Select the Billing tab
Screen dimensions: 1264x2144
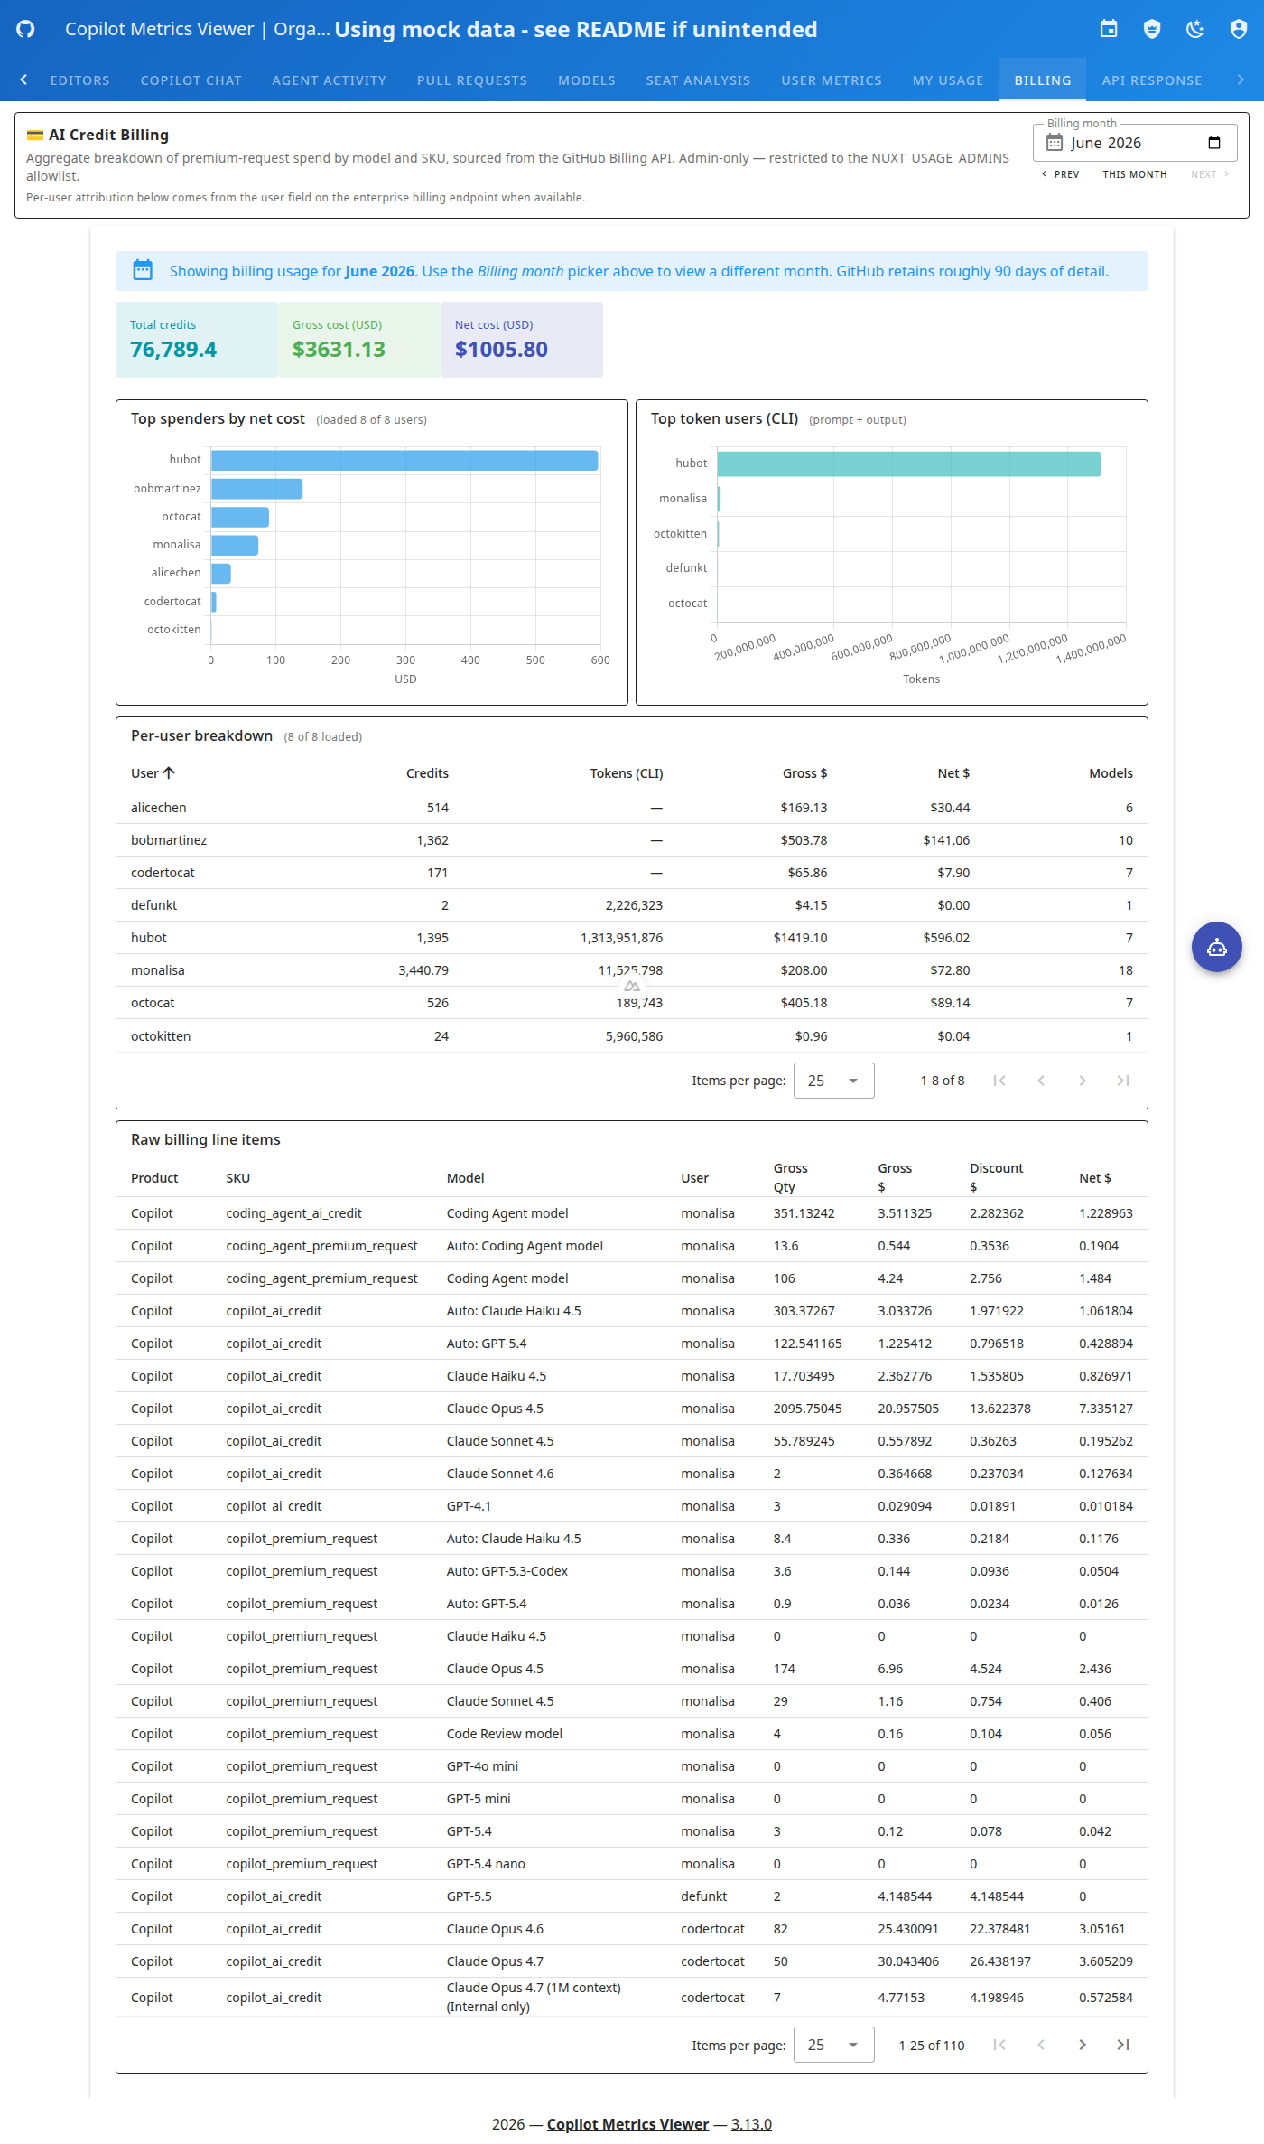1042,80
